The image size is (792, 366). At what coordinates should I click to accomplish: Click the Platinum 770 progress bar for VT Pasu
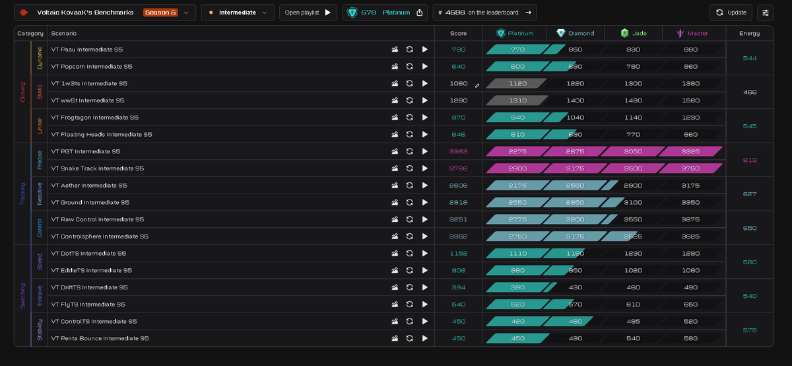[517, 50]
